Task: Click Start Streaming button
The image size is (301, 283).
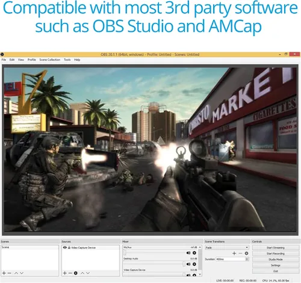Action: pyautogui.click(x=276, y=247)
